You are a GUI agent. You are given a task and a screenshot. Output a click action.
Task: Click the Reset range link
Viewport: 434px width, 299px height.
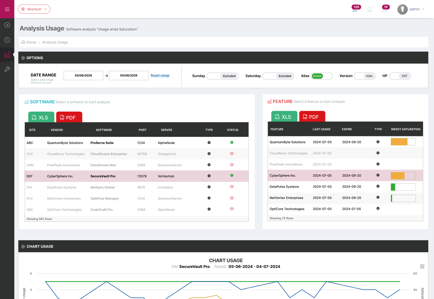[160, 76]
